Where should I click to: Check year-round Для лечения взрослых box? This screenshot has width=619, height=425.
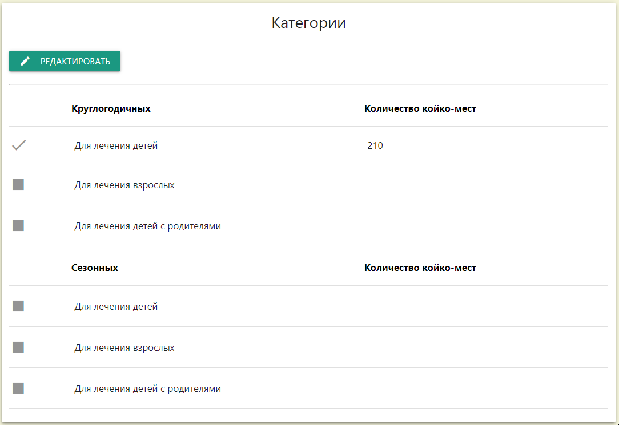[x=18, y=184]
